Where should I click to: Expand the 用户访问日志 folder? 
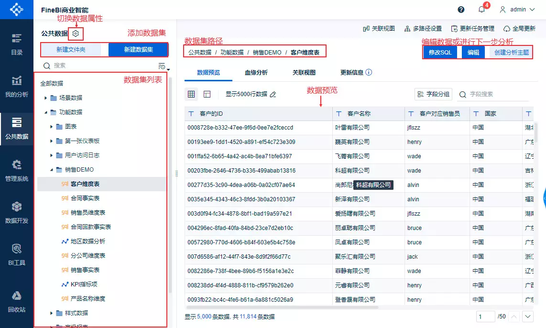point(52,155)
